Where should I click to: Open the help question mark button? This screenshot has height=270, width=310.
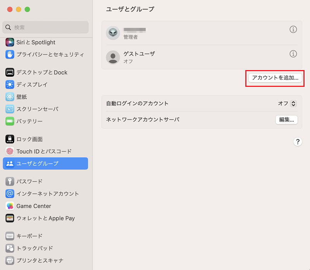click(298, 142)
